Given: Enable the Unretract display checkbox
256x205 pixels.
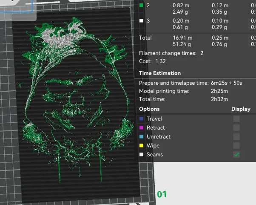Looking at the screenshot, I should click(x=236, y=137).
